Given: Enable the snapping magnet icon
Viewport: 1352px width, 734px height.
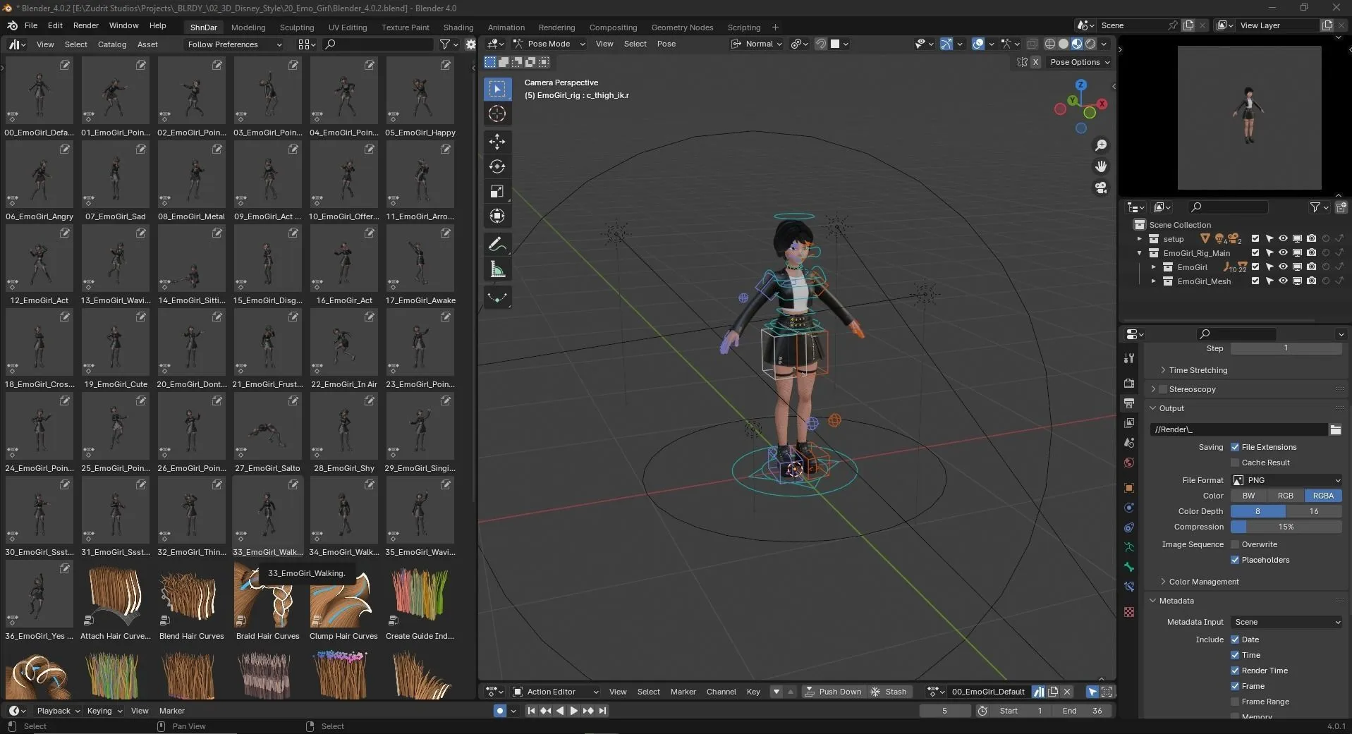Looking at the screenshot, I should coord(820,44).
